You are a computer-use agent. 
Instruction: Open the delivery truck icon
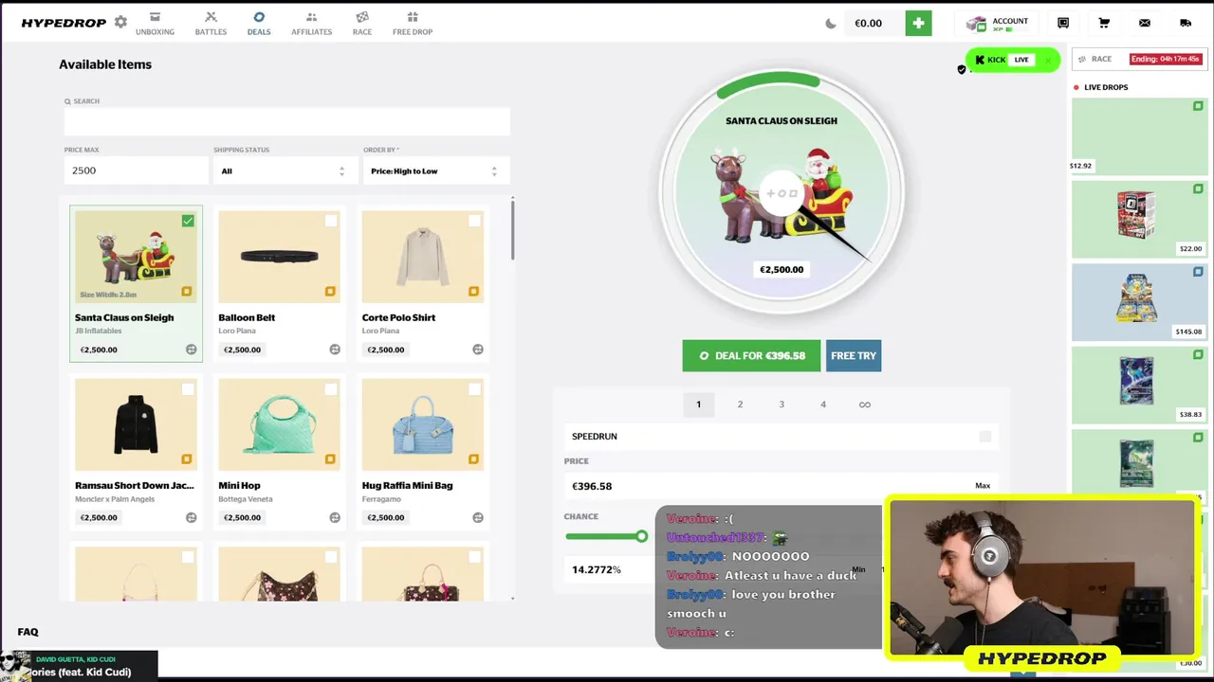(x=1186, y=23)
